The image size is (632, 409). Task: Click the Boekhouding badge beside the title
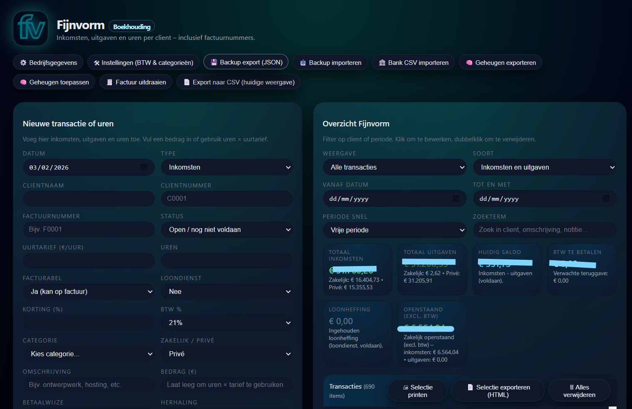(131, 26)
